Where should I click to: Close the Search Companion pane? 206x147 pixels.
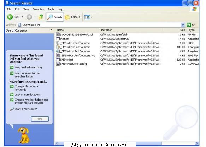tap(51, 30)
